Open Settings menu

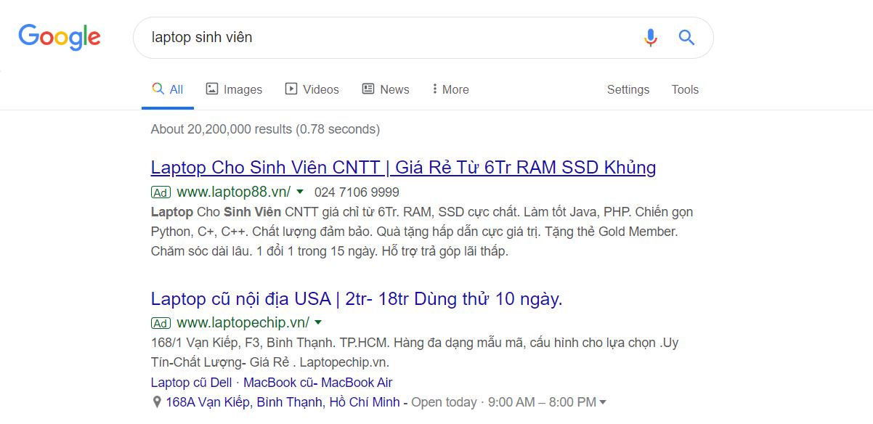(628, 89)
